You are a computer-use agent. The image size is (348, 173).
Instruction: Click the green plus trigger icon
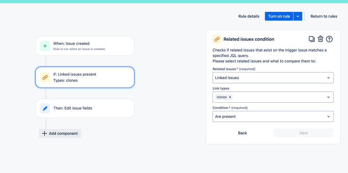point(45,46)
